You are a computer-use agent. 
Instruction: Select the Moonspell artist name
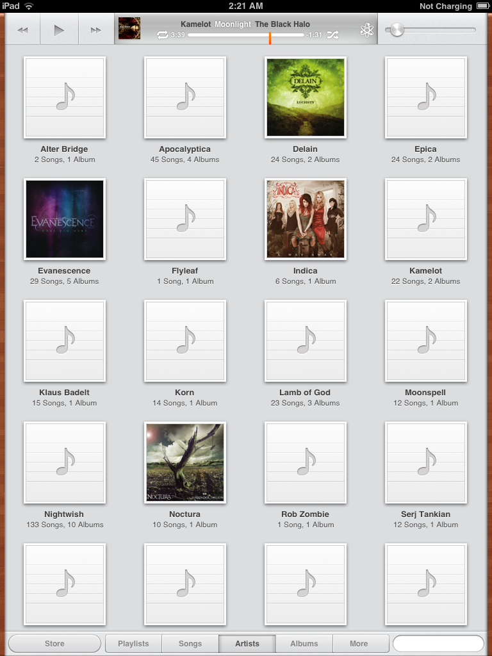click(425, 393)
